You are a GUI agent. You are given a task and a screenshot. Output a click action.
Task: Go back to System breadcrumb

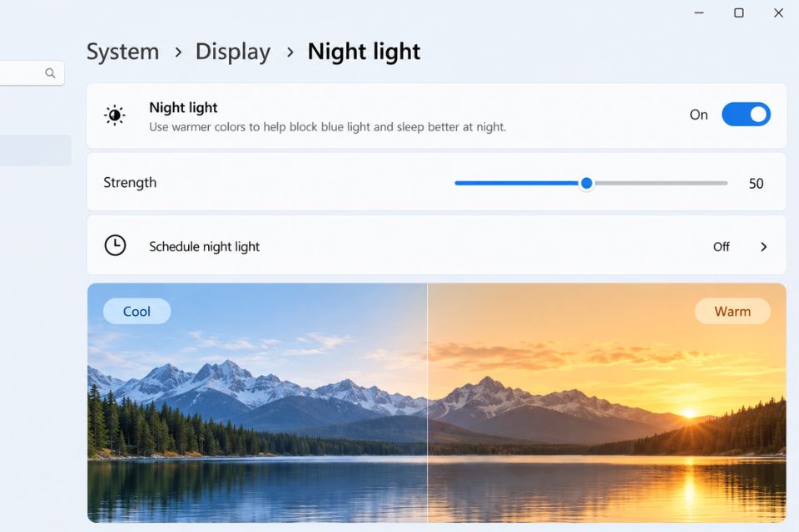(x=123, y=52)
